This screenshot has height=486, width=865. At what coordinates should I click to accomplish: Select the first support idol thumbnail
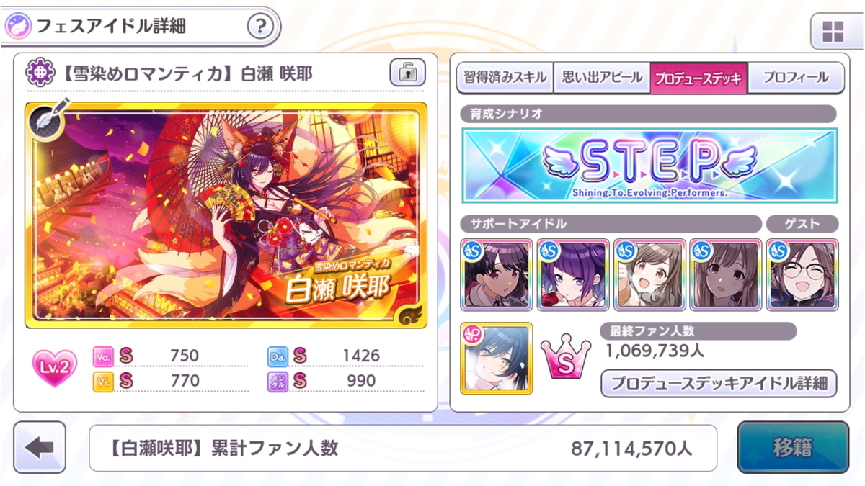tap(497, 274)
